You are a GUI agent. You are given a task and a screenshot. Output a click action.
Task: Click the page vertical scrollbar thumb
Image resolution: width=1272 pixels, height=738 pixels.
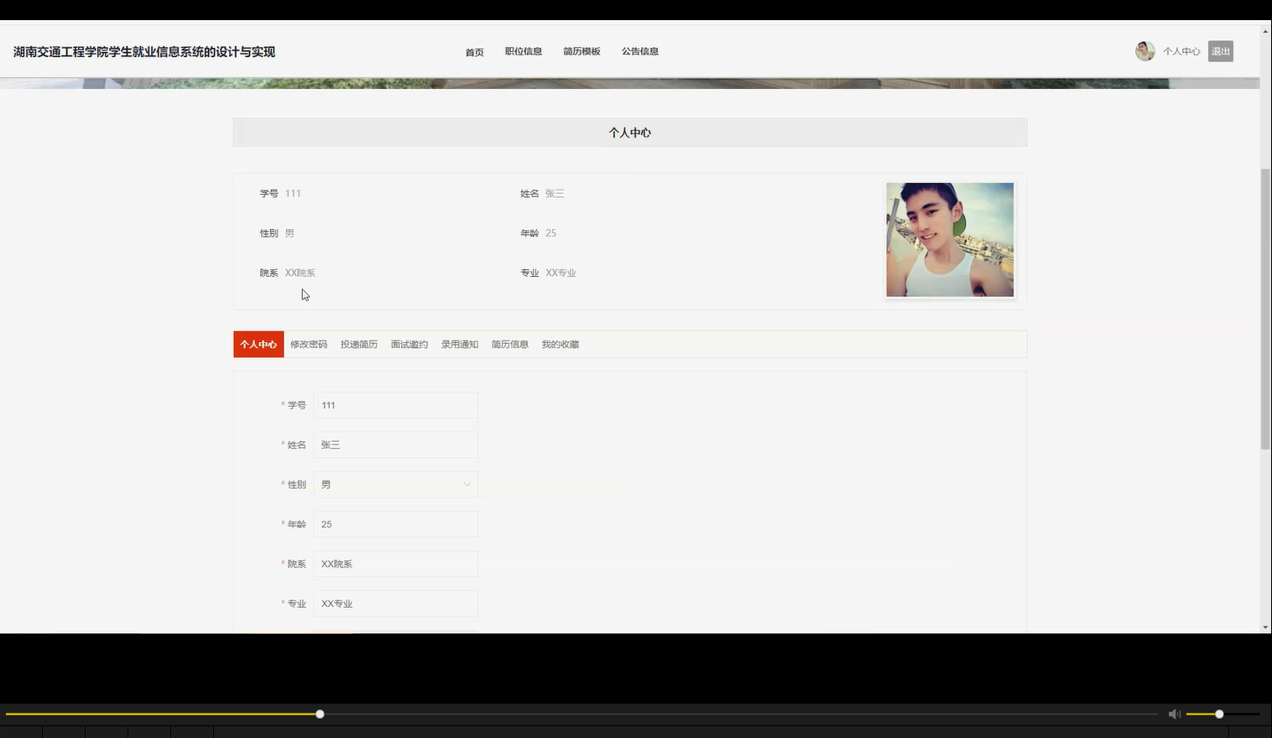coord(1265,309)
